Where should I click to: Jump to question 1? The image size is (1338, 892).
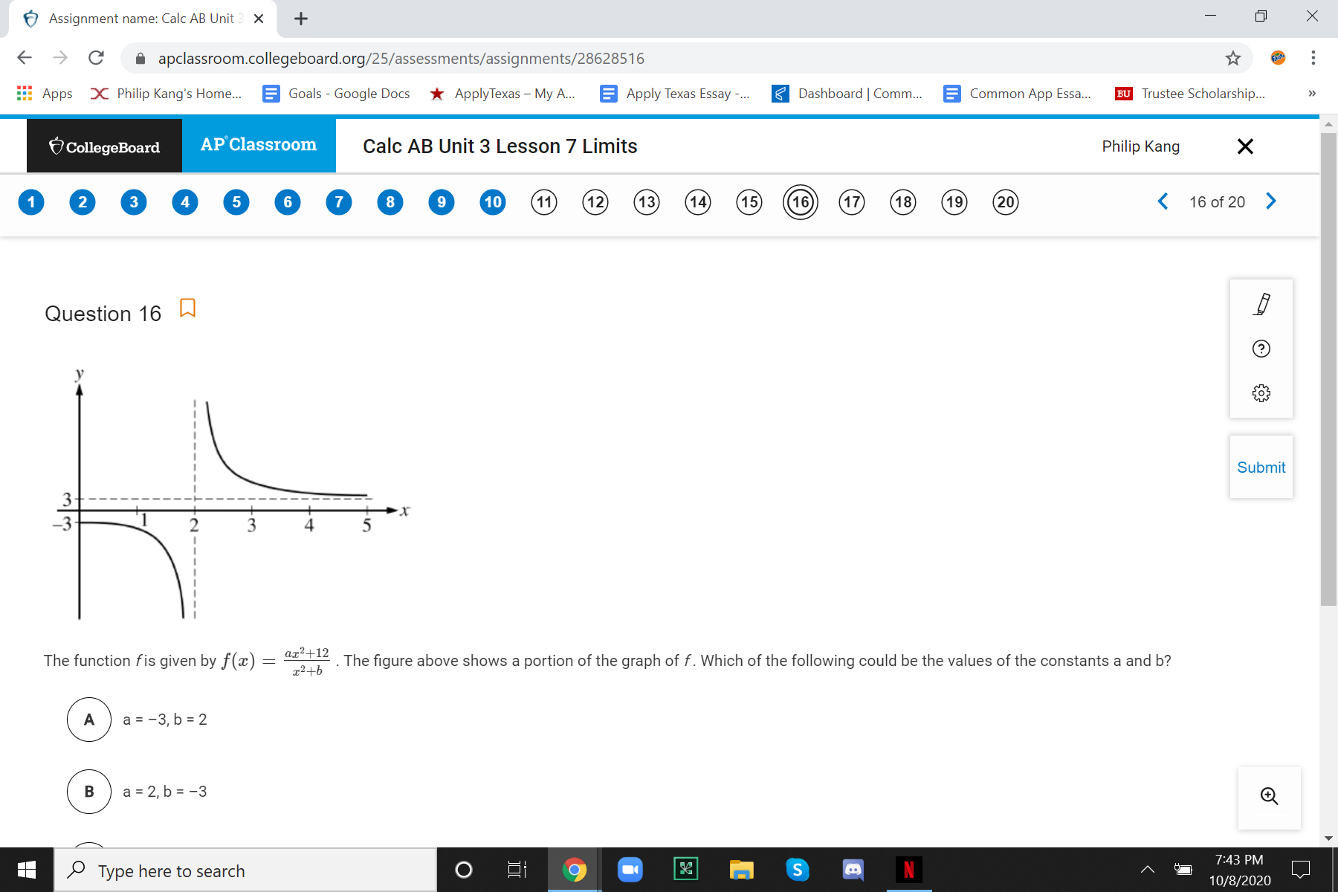pyautogui.click(x=31, y=201)
